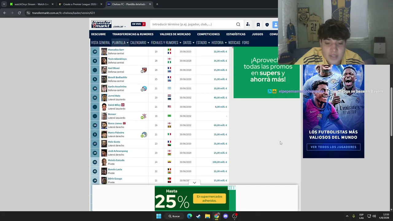
Task: Open VALORES DE MERCADO menu
Action: click(175, 34)
